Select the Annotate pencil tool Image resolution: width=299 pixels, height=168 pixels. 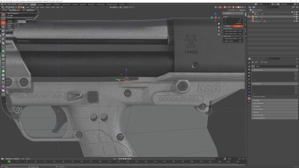[3, 39]
